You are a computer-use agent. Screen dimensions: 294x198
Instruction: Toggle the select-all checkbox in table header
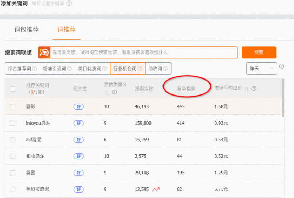[x=13, y=89]
